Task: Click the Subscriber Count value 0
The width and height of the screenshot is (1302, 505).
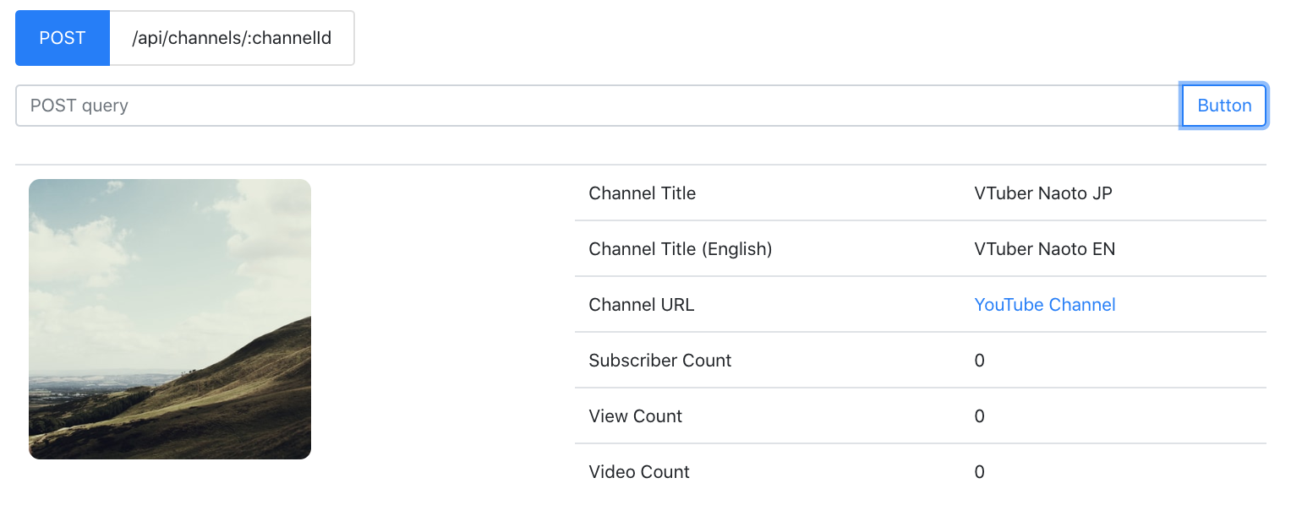Action: [x=979, y=361]
